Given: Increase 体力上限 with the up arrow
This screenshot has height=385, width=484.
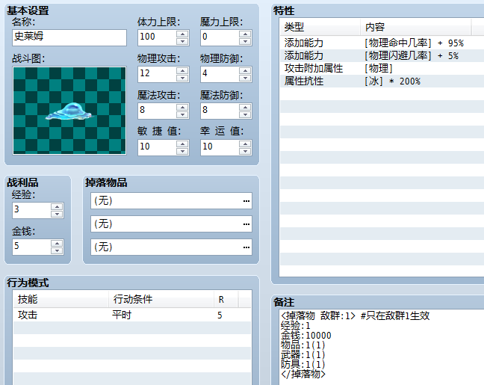Looking at the screenshot, I should [x=182, y=34].
